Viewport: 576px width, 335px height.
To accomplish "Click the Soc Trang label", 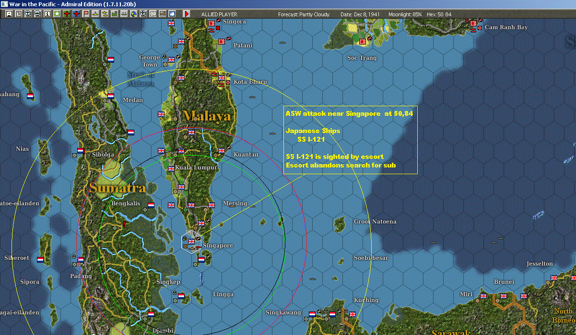I will (x=362, y=58).
